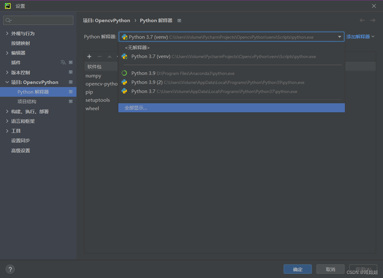The height and width of the screenshot is (278, 383).
Task: Select the Python 3.7 system interpreter
Action: coord(187,91)
